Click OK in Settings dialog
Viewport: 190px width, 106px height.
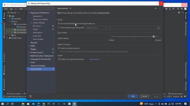133,96
